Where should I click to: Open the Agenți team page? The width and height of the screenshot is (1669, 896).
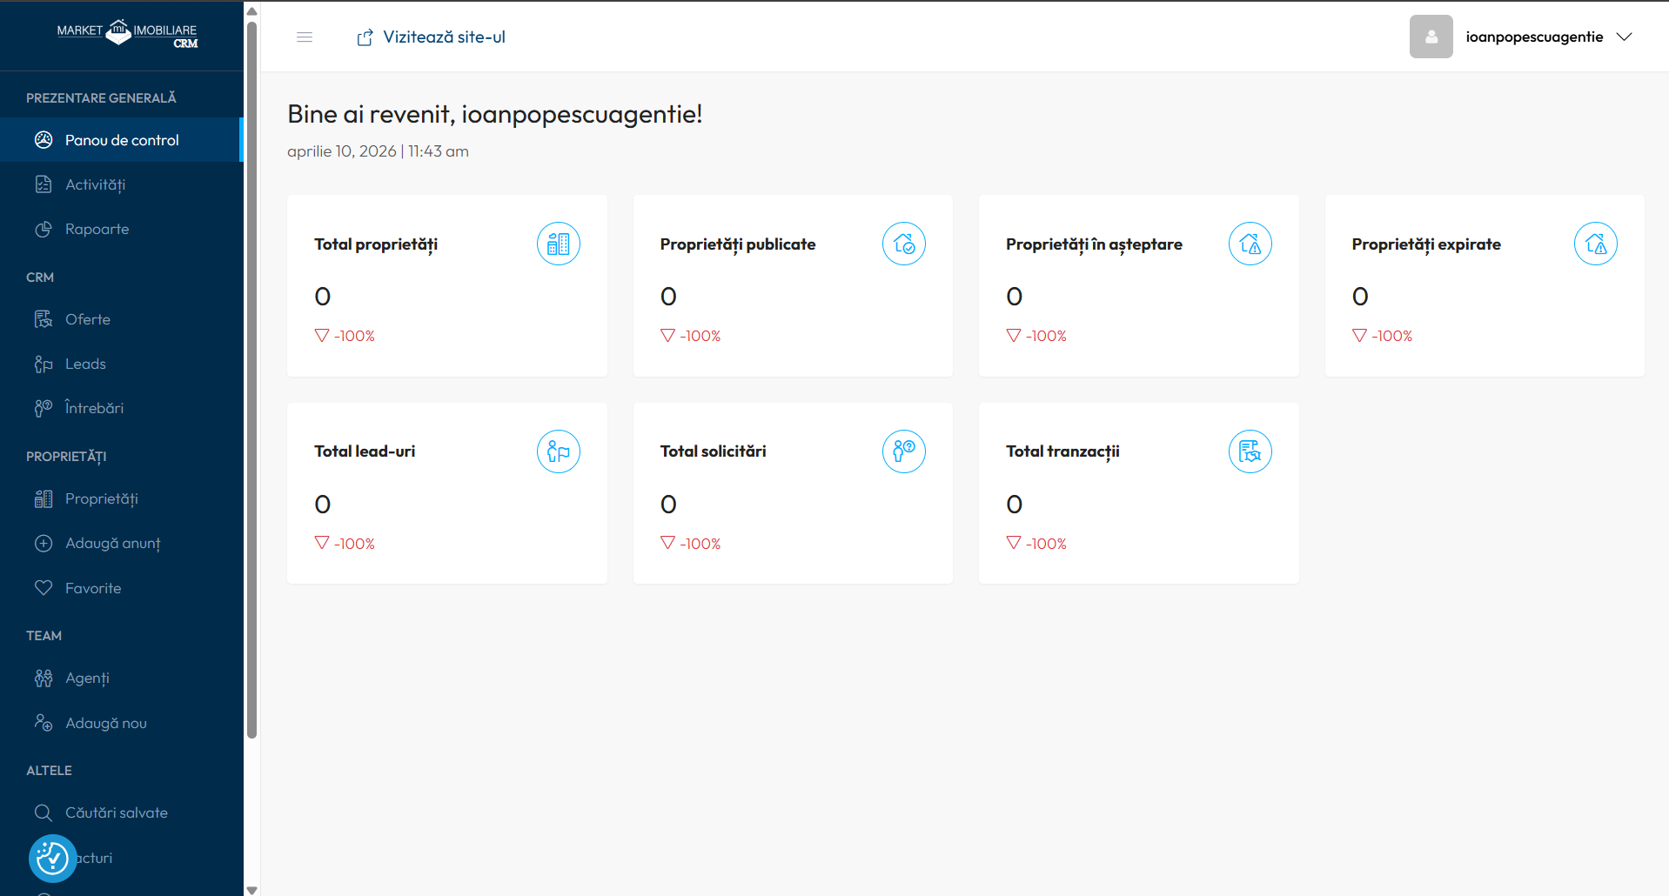pyautogui.click(x=87, y=678)
